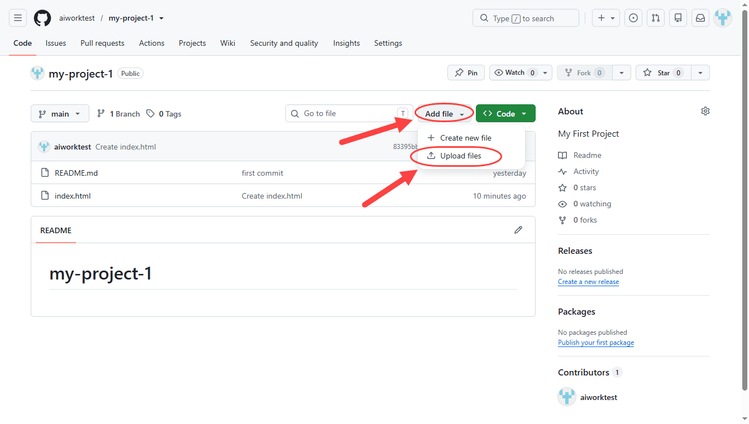Open 'Create index.html' message in index.html row

click(x=272, y=196)
